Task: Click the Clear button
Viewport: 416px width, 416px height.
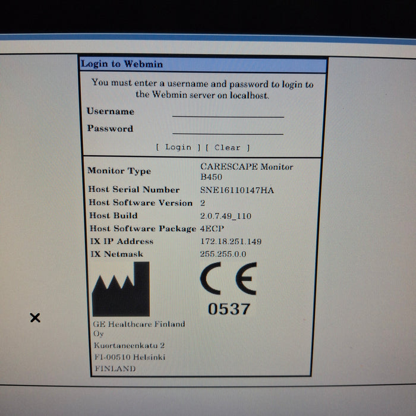Action: pyautogui.click(x=228, y=147)
